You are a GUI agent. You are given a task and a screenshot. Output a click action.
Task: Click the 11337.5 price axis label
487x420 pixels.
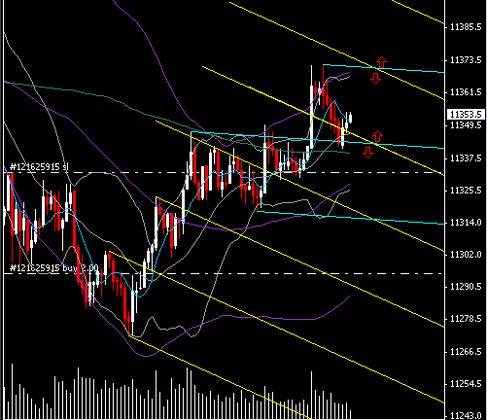click(x=466, y=158)
